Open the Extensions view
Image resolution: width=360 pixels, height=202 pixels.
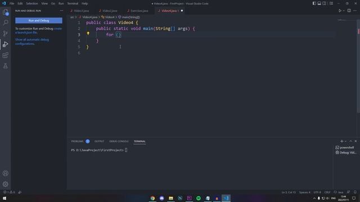[5, 55]
